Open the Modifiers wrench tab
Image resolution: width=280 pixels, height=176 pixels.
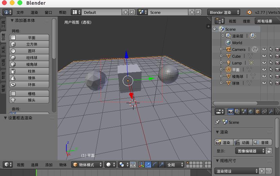click(x=271, y=112)
